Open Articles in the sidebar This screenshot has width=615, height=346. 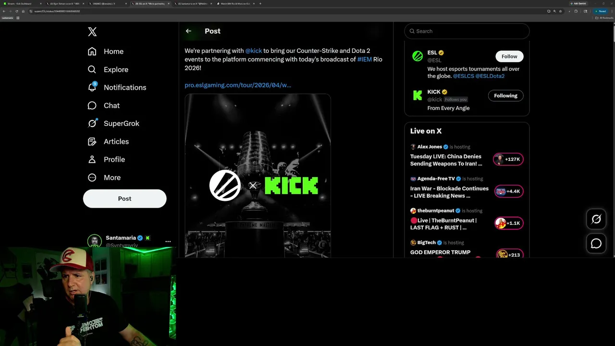[x=108, y=141]
